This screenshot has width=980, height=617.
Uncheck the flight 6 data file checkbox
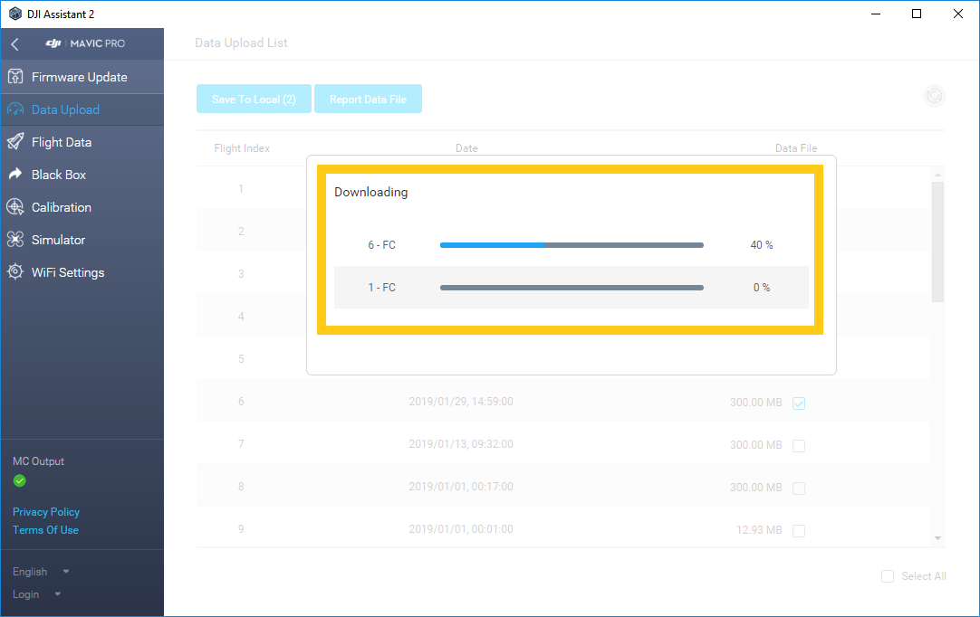click(799, 403)
